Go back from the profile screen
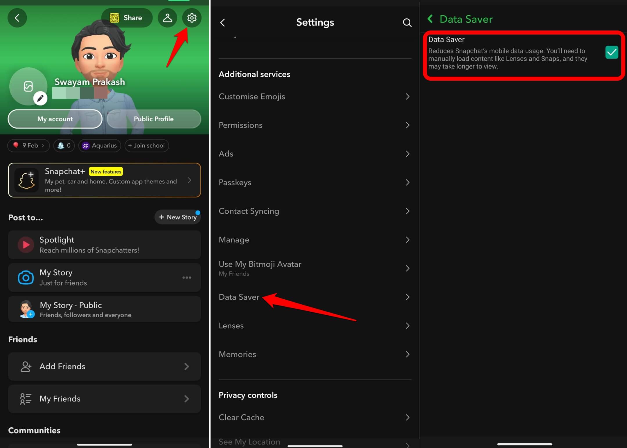The image size is (627, 448). 17,18
